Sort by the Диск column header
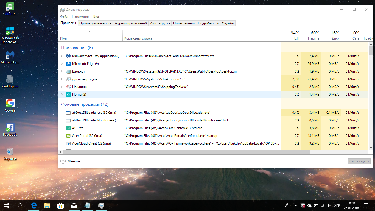Viewport: 375px width, 211px height. pyautogui.click(x=331, y=36)
